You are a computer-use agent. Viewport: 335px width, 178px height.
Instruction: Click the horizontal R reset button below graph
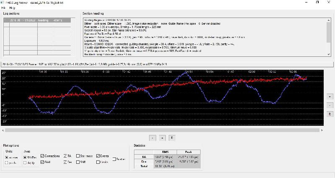172,138
